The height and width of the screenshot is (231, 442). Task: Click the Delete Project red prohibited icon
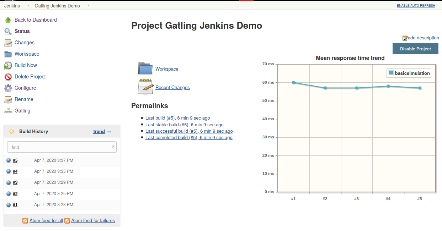tap(8, 77)
